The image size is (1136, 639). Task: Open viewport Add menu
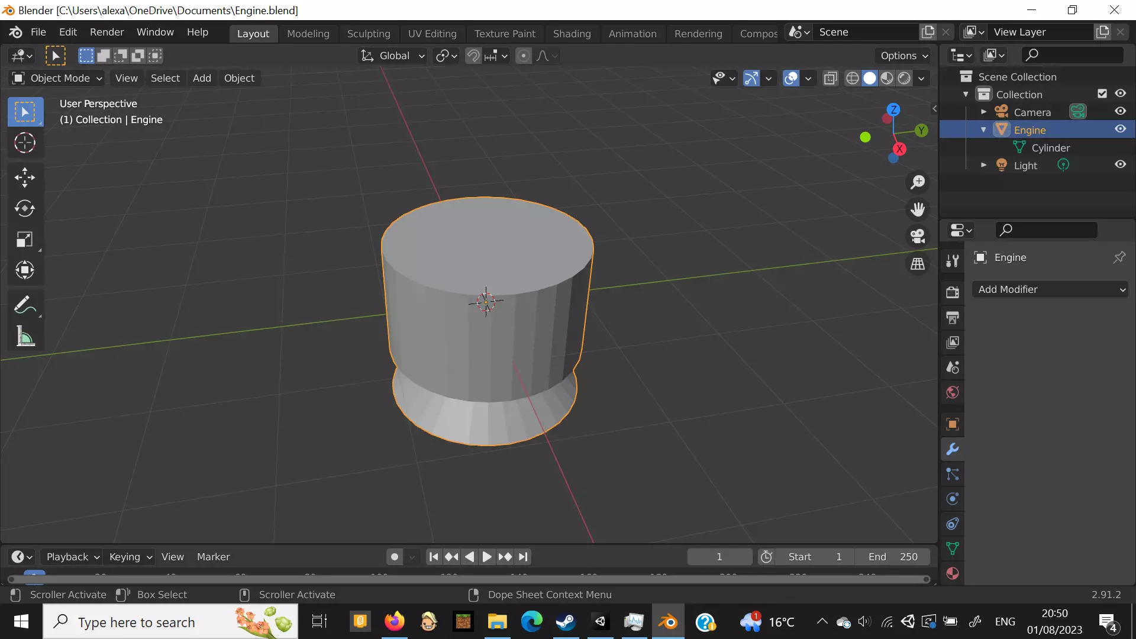(202, 78)
